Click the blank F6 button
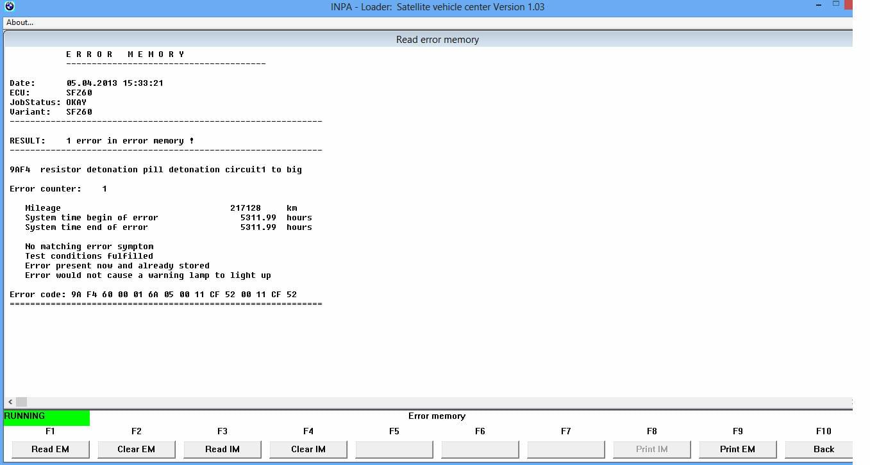 pyautogui.click(x=480, y=449)
